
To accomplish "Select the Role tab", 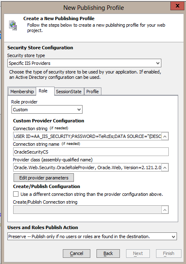I will (x=43, y=91).
